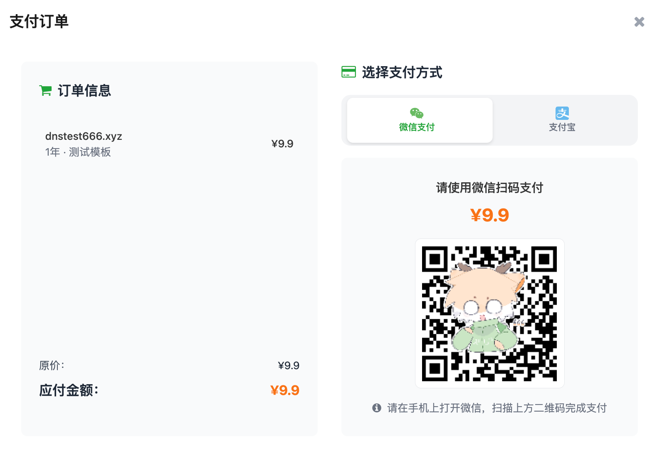Click the 1年 · 测试模板 order description

(79, 152)
